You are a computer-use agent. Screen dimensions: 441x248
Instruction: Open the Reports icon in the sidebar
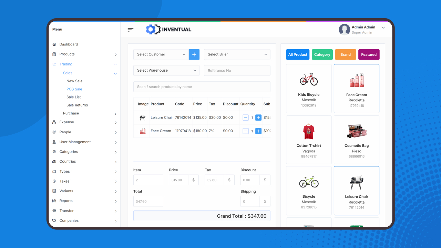54,201
